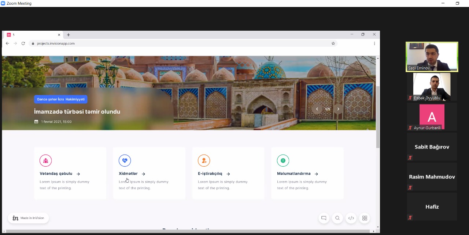Image resolution: width=469 pixels, height=235 pixels.
Task: Select Babək Əyyublu's video thumbnail
Action: (x=432, y=87)
